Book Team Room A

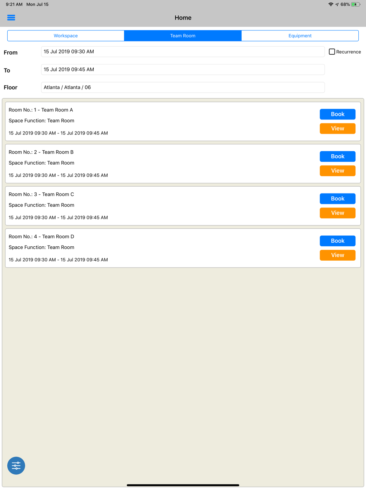[x=337, y=114]
